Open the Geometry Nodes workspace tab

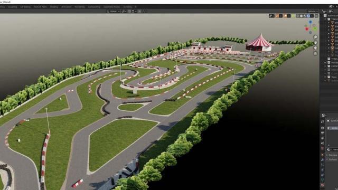point(111,7)
